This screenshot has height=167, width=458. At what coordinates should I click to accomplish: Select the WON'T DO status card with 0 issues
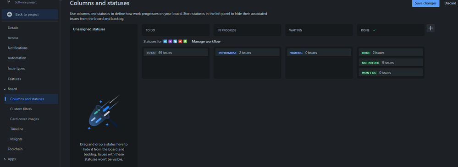pos(391,73)
